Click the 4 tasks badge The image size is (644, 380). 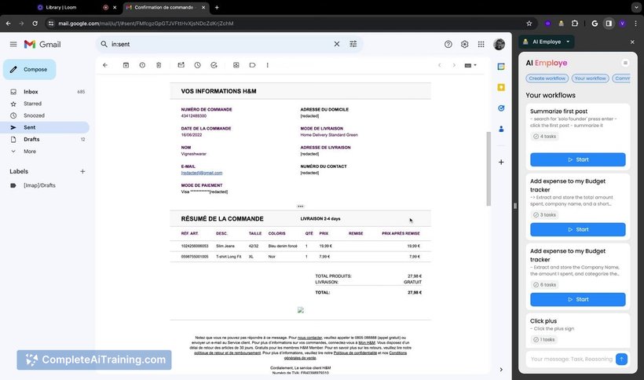[544, 137]
